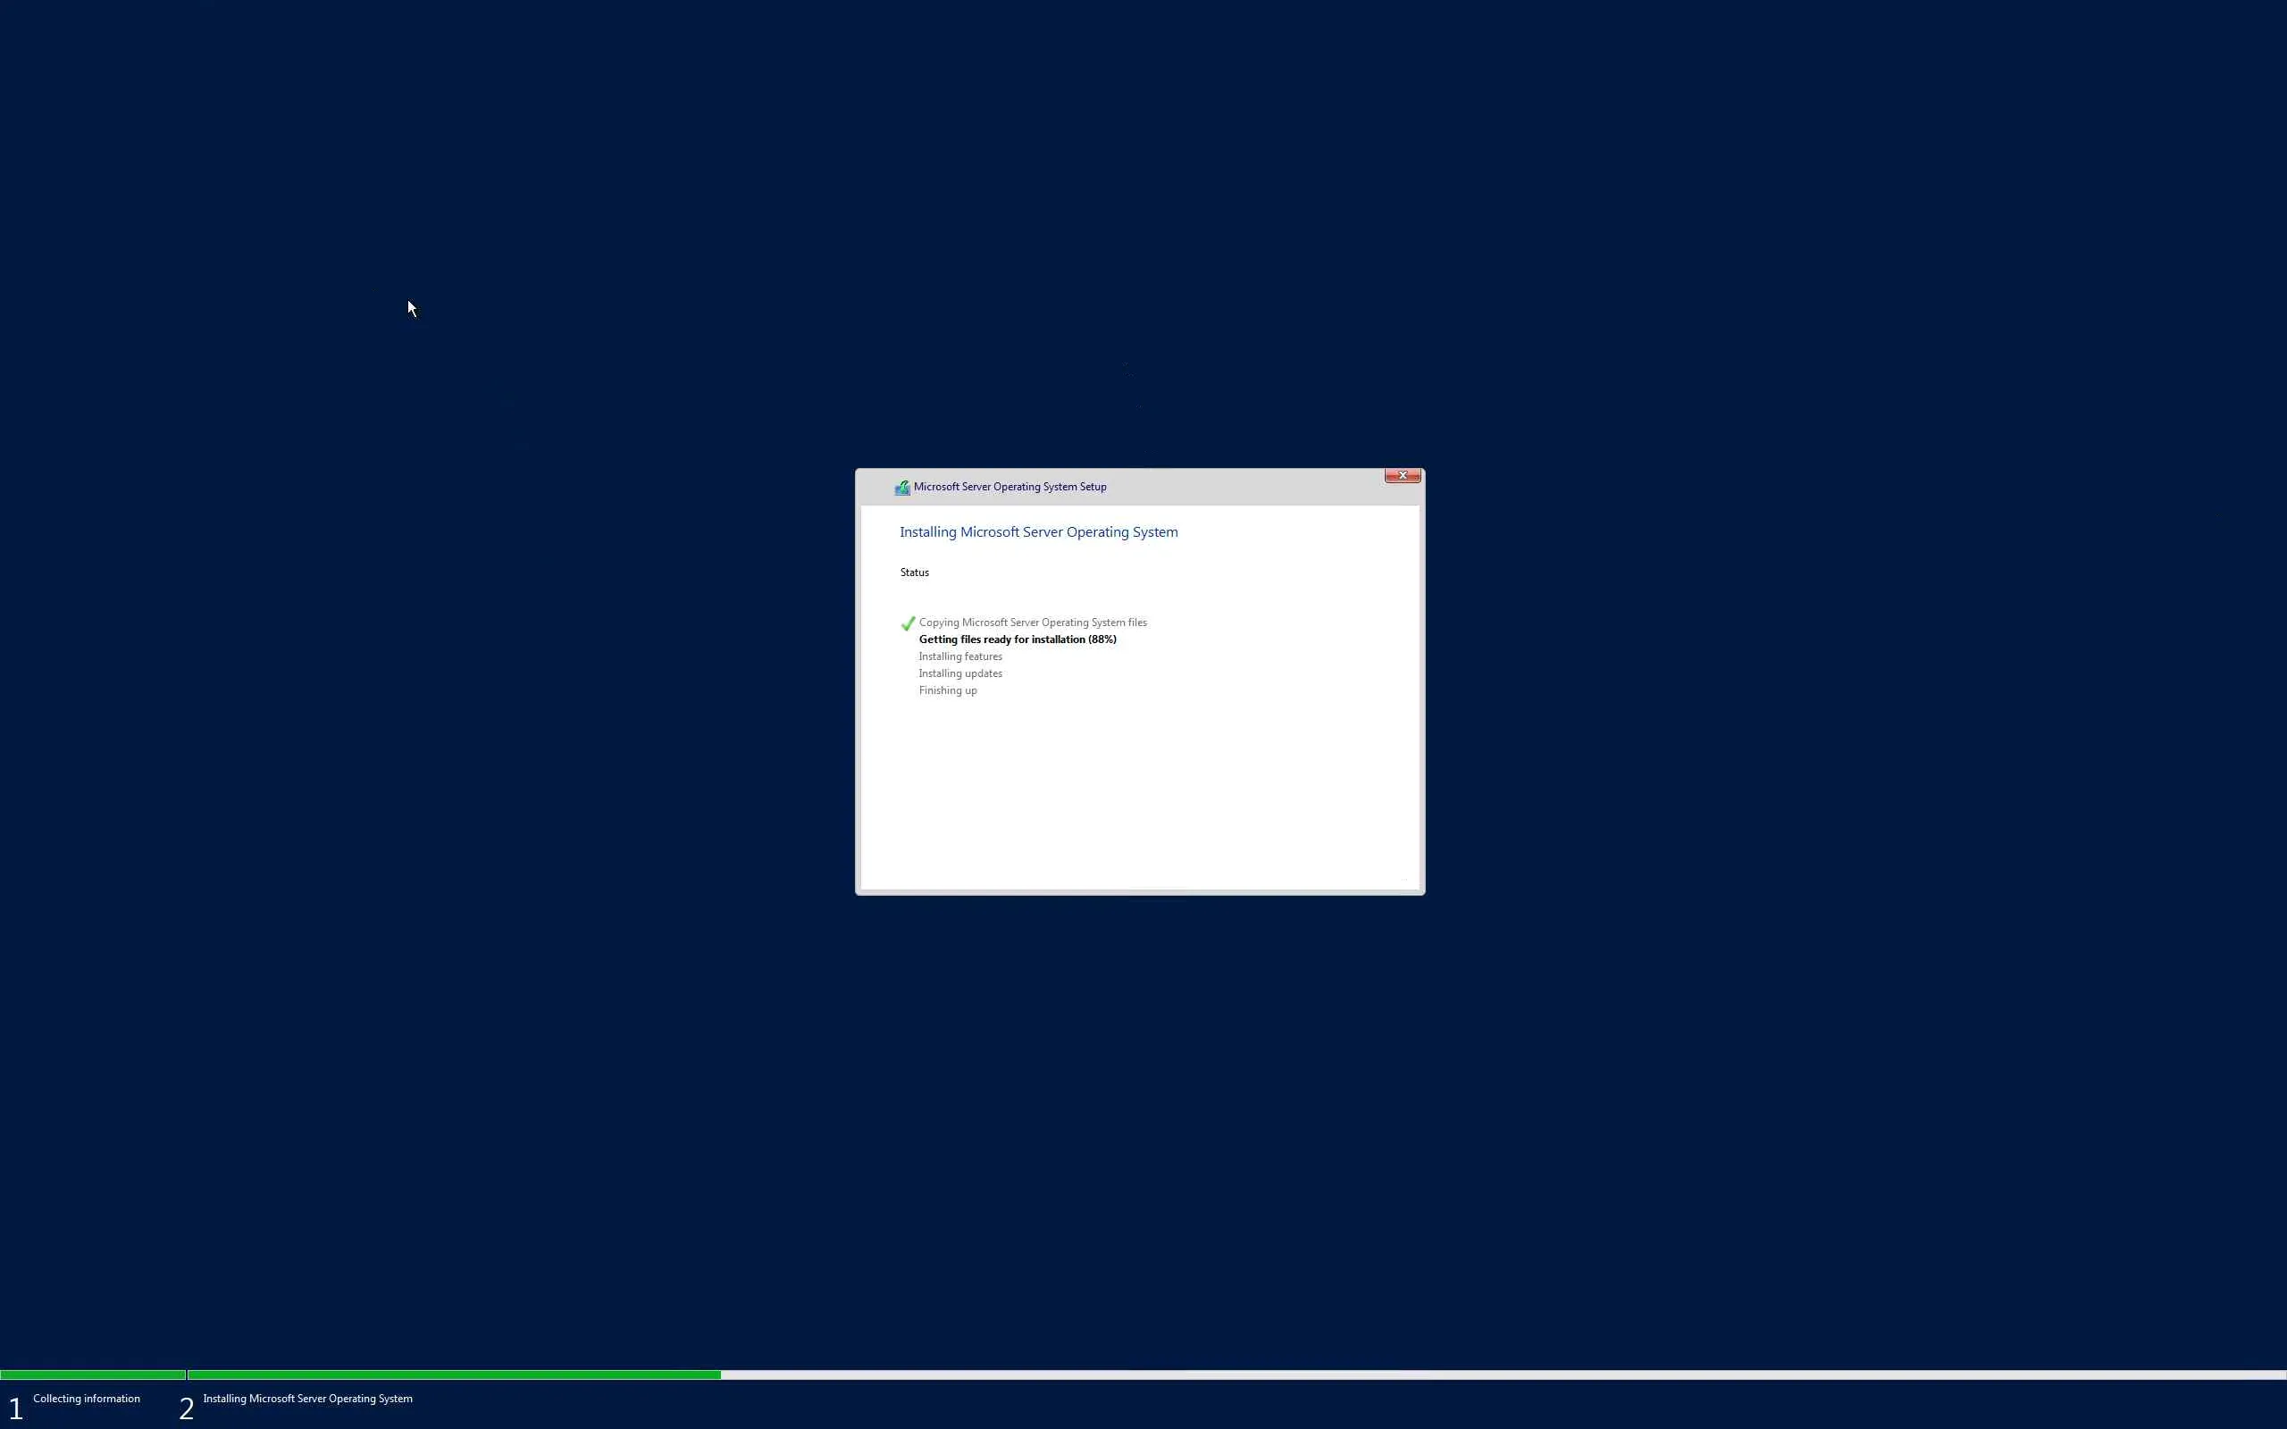This screenshot has height=1429, width=2287.
Task: Click bottom 'Installing Microsoft Server Operating System' stage label
Action: pyautogui.click(x=307, y=1399)
